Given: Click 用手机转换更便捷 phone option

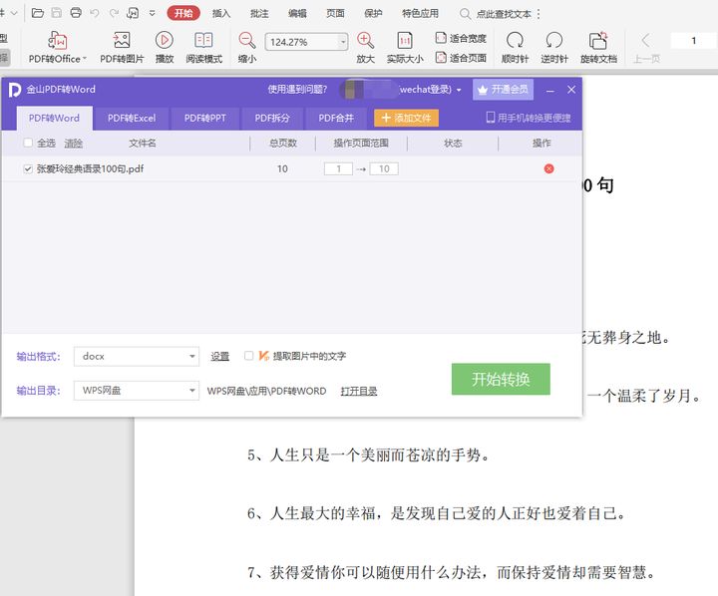Looking at the screenshot, I should (529, 118).
